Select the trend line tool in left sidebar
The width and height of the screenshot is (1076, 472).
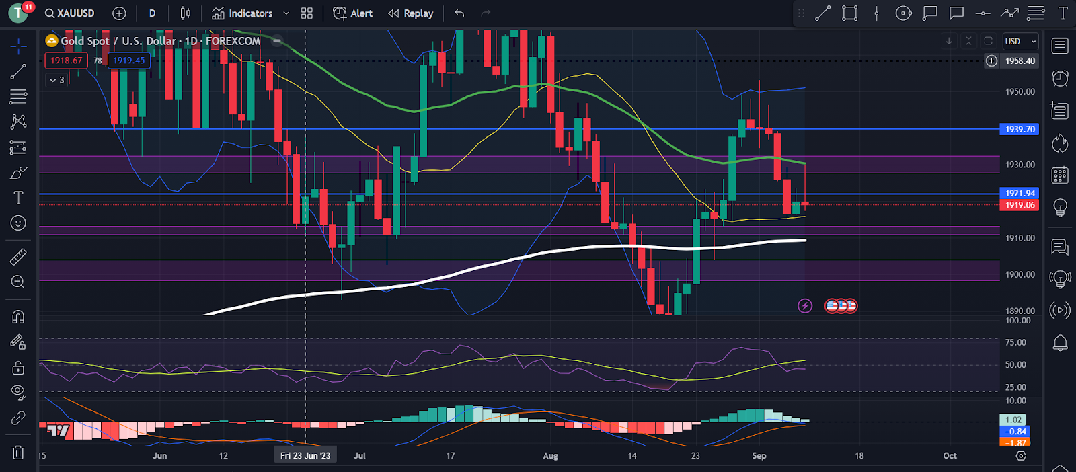point(18,71)
